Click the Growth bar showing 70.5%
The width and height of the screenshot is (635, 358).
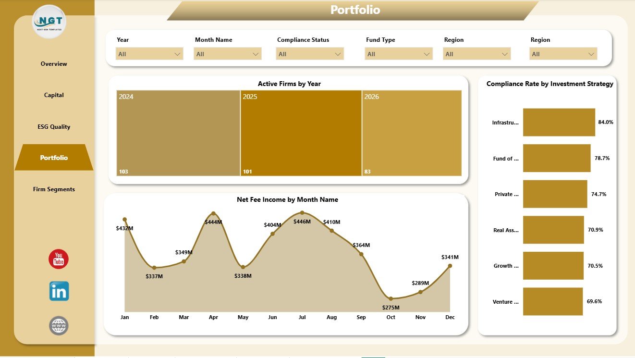(553, 266)
